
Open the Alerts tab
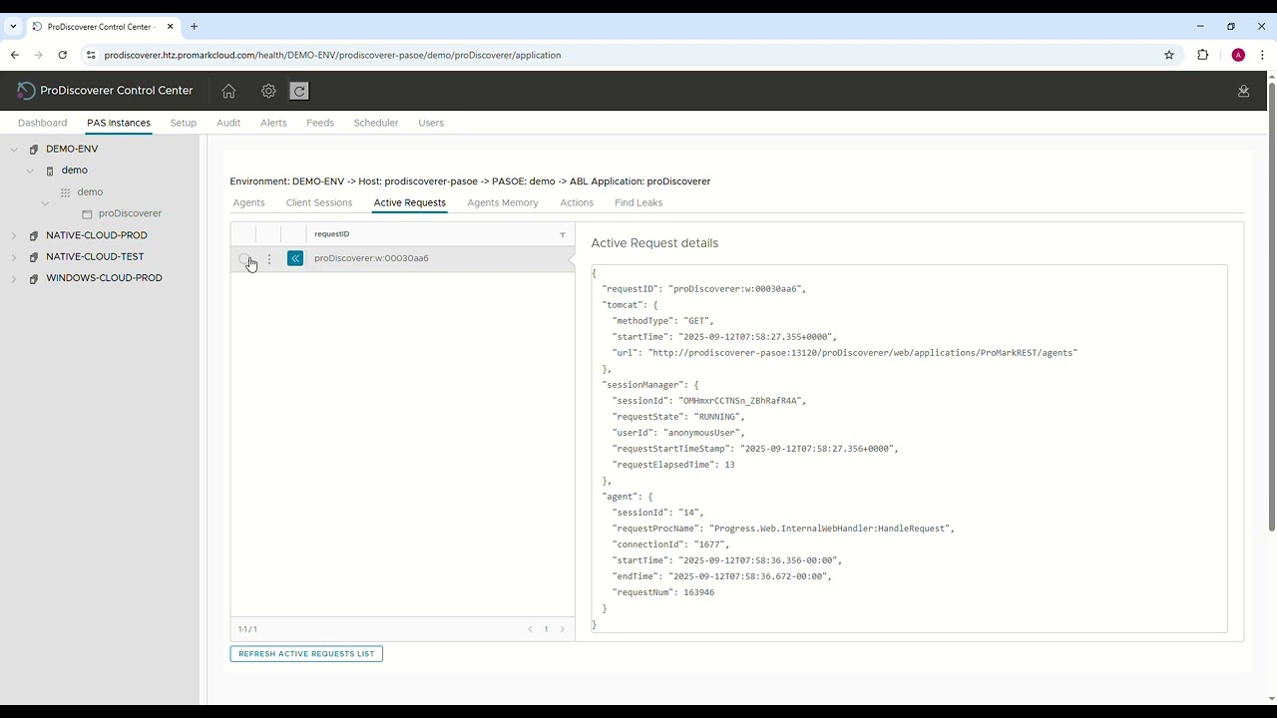pos(273,123)
